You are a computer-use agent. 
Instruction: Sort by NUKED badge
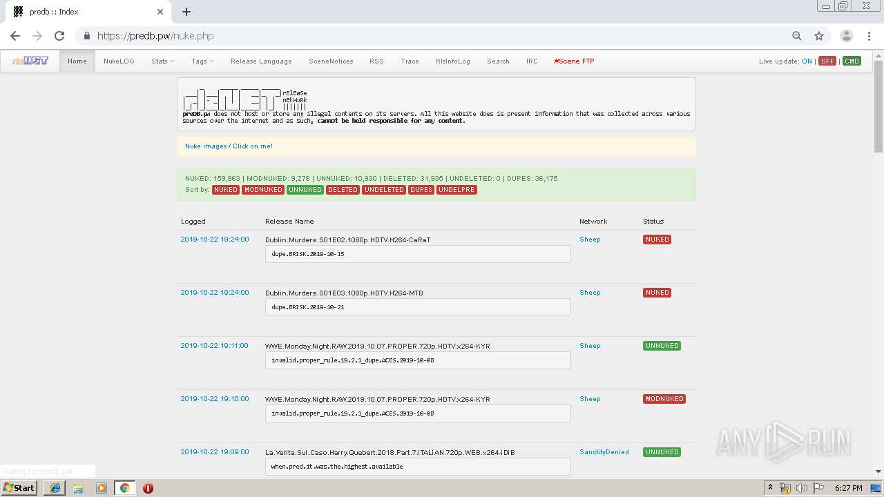pos(226,190)
